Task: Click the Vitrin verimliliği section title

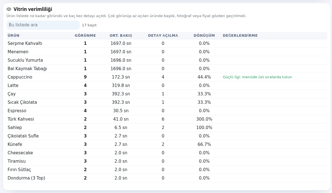Action: 33,9
